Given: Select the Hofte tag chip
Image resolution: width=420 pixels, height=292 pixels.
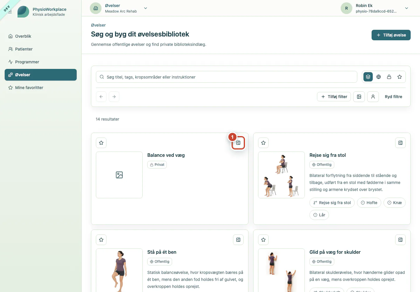Looking at the screenshot, I should [369, 203].
